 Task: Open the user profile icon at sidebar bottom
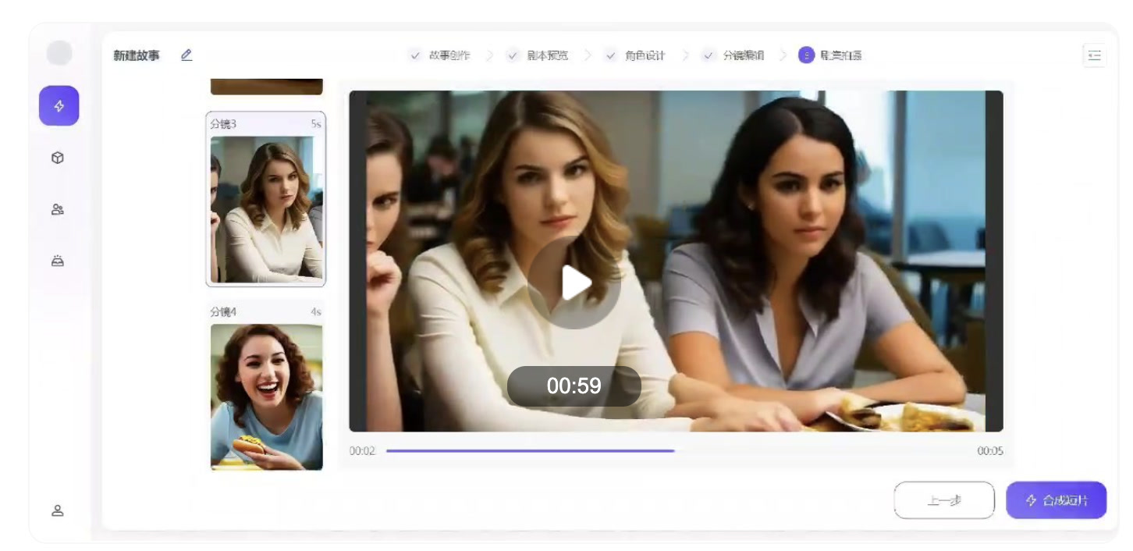pos(58,510)
